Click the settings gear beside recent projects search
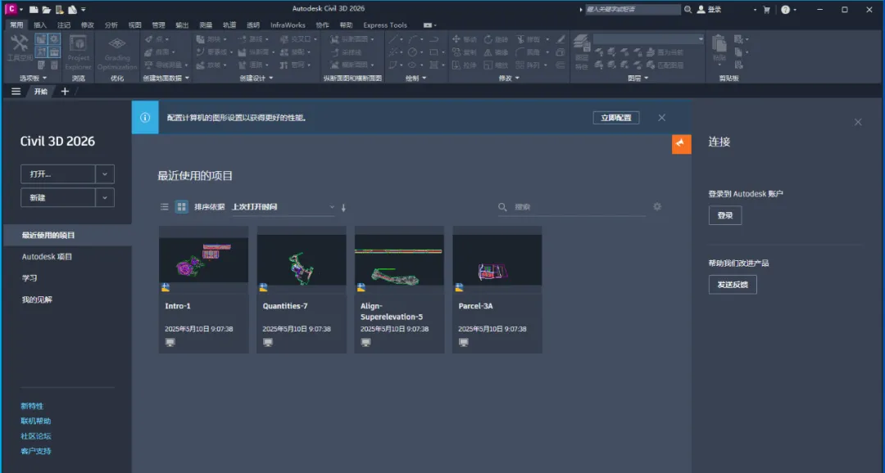 (657, 207)
